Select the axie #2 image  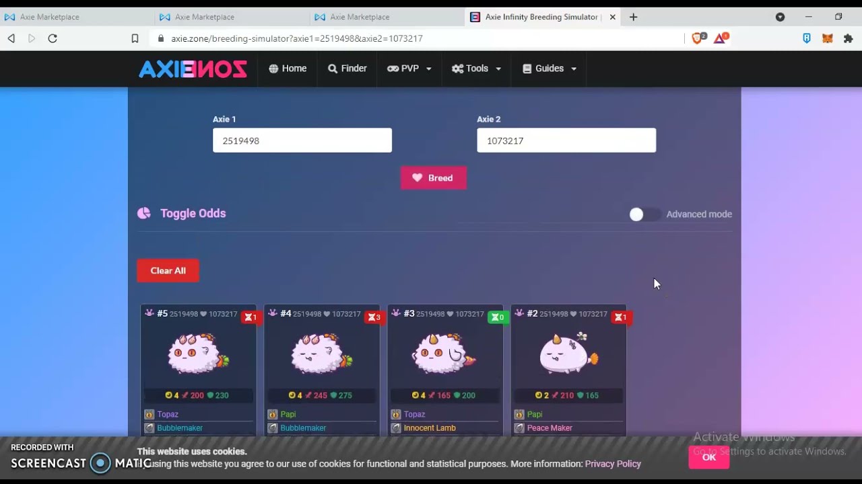568,354
